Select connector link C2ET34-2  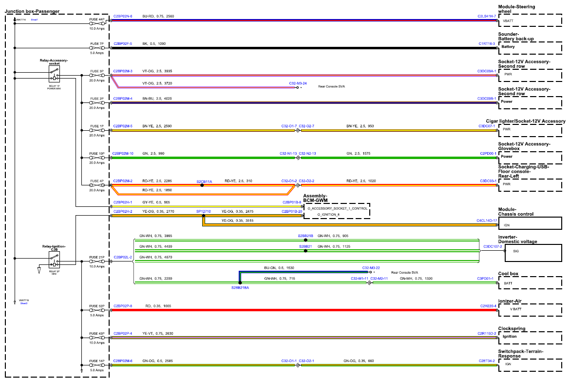click(487, 361)
